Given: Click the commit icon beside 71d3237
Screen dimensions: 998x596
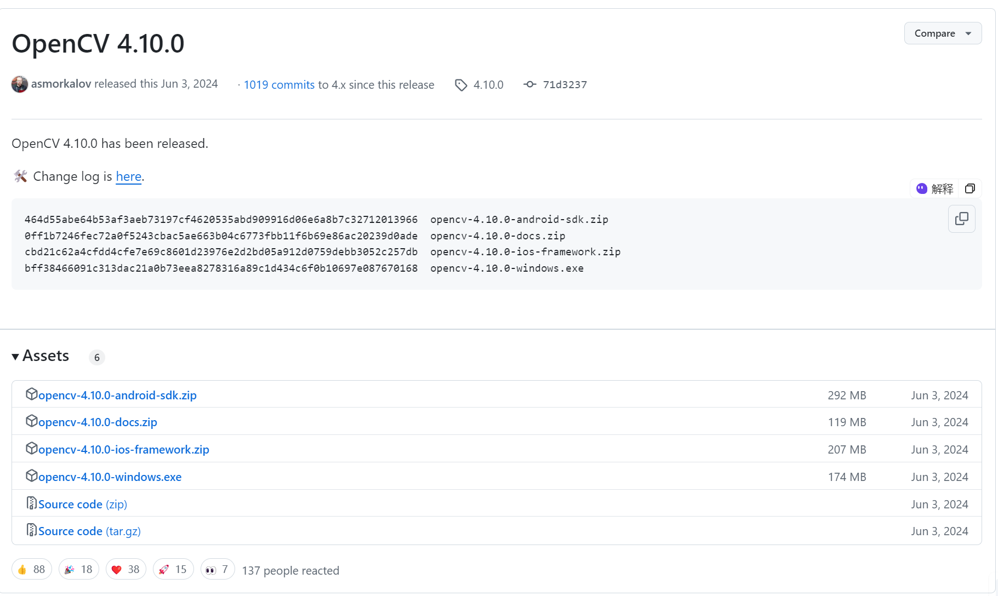Looking at the screenshot, I should 529,84.
